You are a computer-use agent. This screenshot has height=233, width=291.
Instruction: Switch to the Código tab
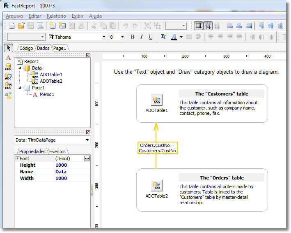(26, 48)
